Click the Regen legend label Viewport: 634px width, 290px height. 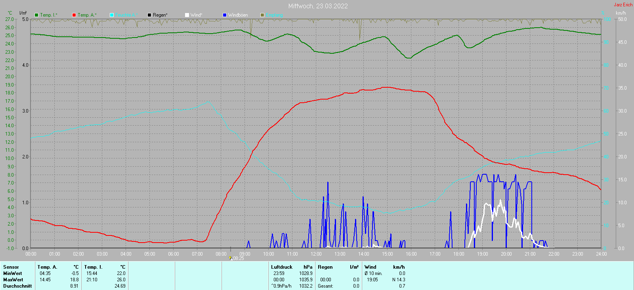160,15
